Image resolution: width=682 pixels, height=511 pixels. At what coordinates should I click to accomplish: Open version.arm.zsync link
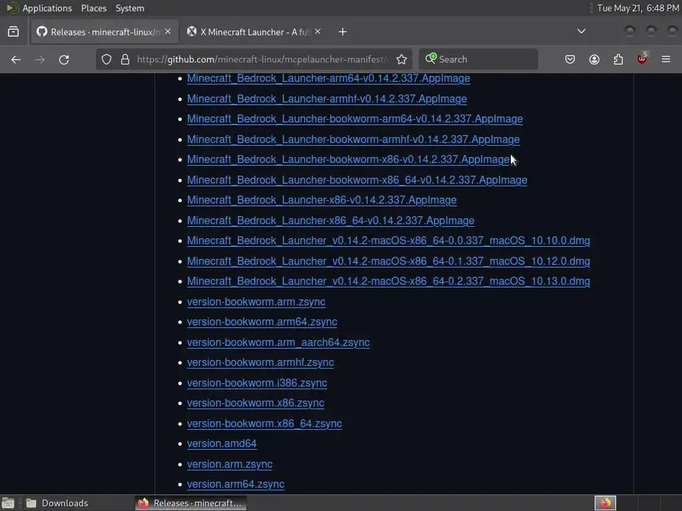(x=230, y=464)
